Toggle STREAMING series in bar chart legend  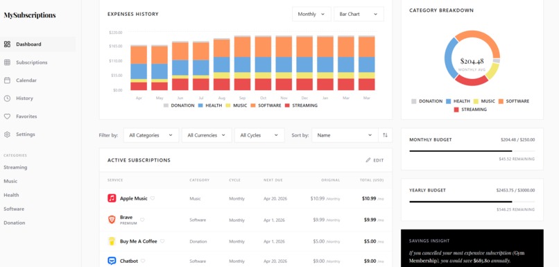pyautogui.click(x=301, y=105)
